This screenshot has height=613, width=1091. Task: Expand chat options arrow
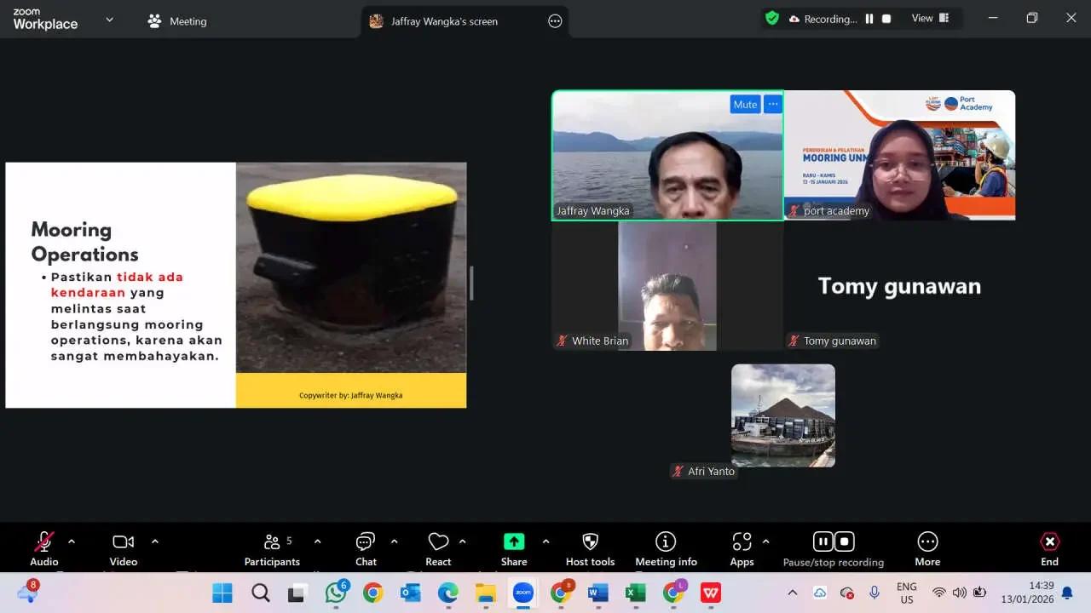pos(394,541)
